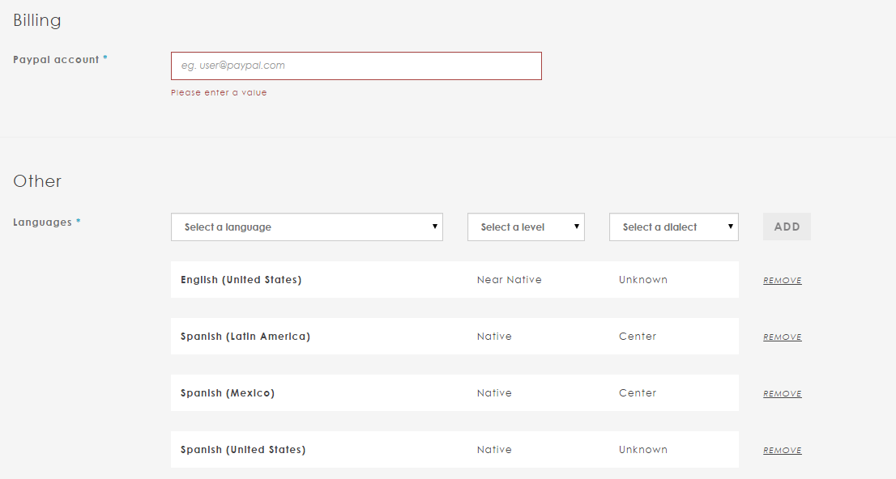896x479 pixels.
Task: Click the Spanish (Mexico) language name
Action: [227, 393]
